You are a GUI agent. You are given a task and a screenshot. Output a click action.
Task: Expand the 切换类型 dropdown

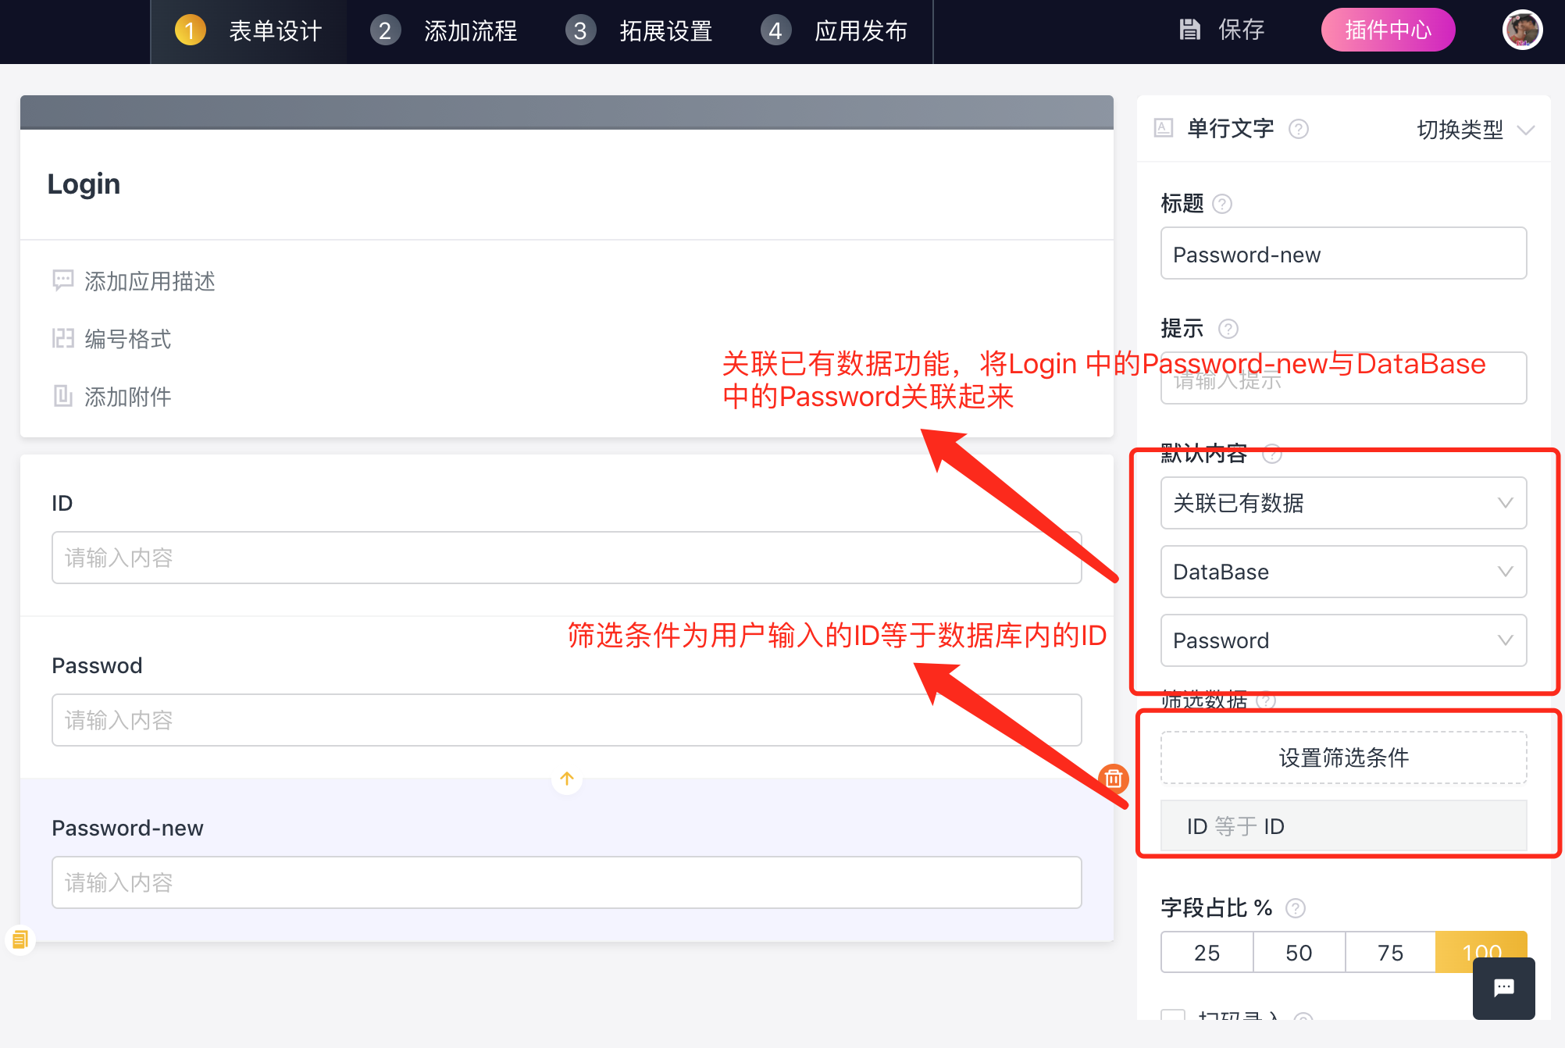pyautogui.click(x=1476, y=130)
